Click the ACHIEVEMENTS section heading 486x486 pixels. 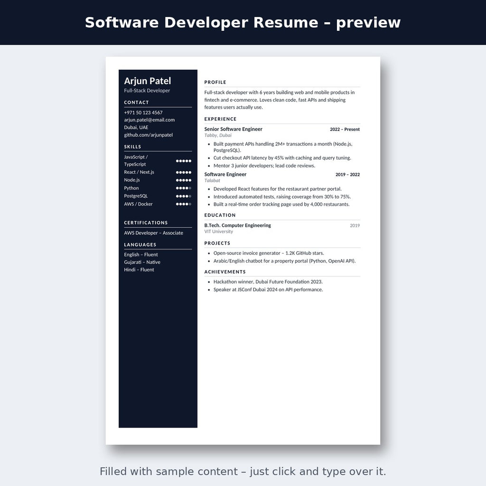(x=225, y=272)
